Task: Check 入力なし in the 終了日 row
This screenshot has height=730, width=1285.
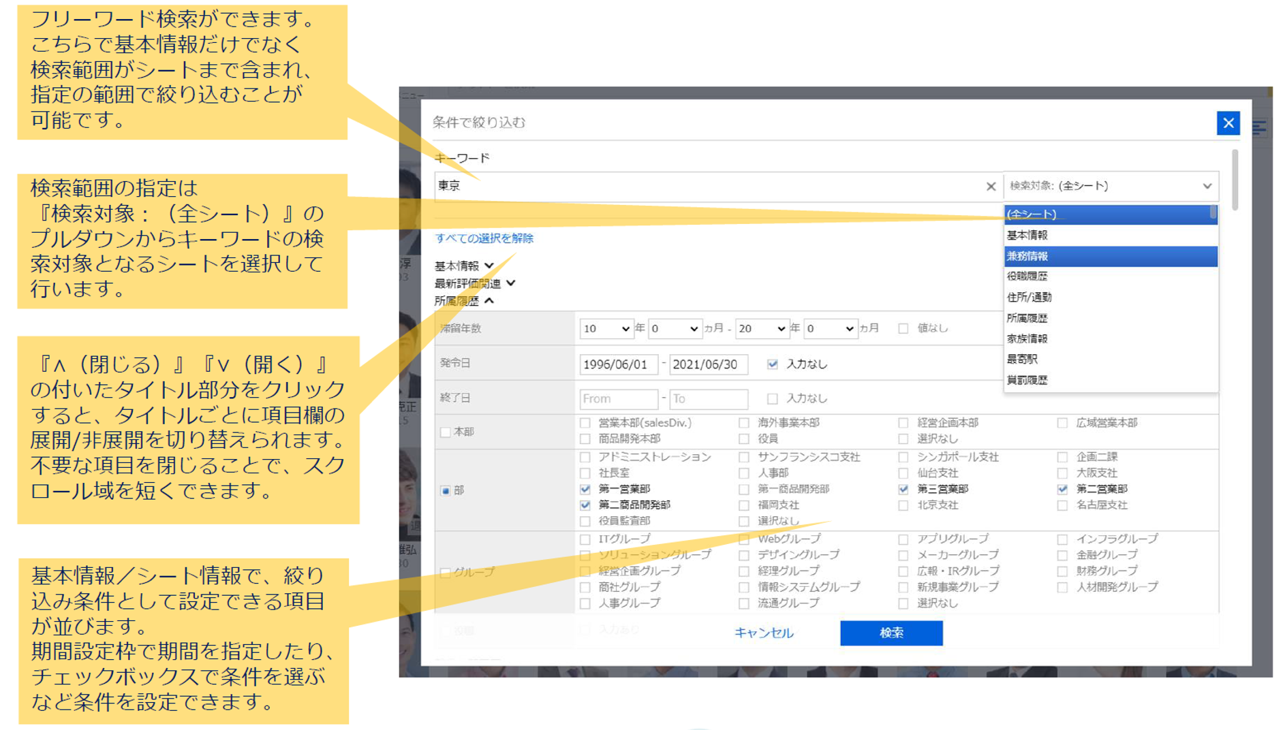Action: click(x=772, y=398)
